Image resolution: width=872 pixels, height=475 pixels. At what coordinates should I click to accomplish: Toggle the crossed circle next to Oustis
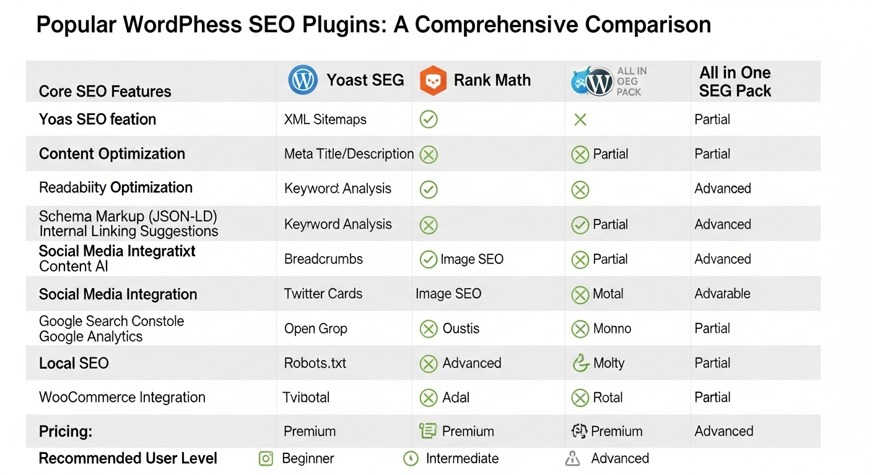429,328
